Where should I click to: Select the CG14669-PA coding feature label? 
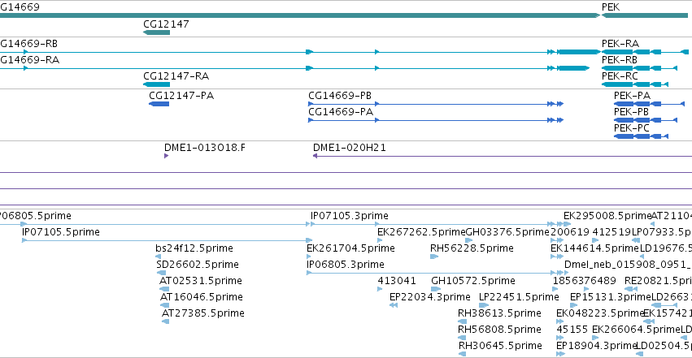click(x=341, y=112)
